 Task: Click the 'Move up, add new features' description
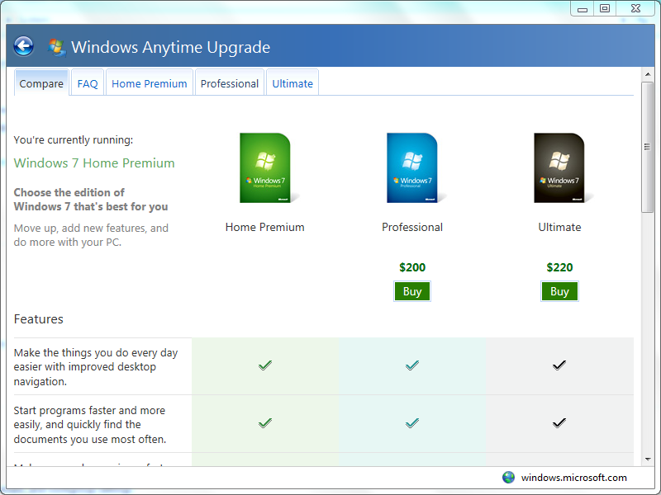tap(91, 235)
